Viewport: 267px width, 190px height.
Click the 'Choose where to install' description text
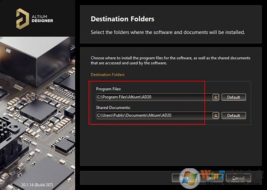pyautogui.click(x=170, y=60)
